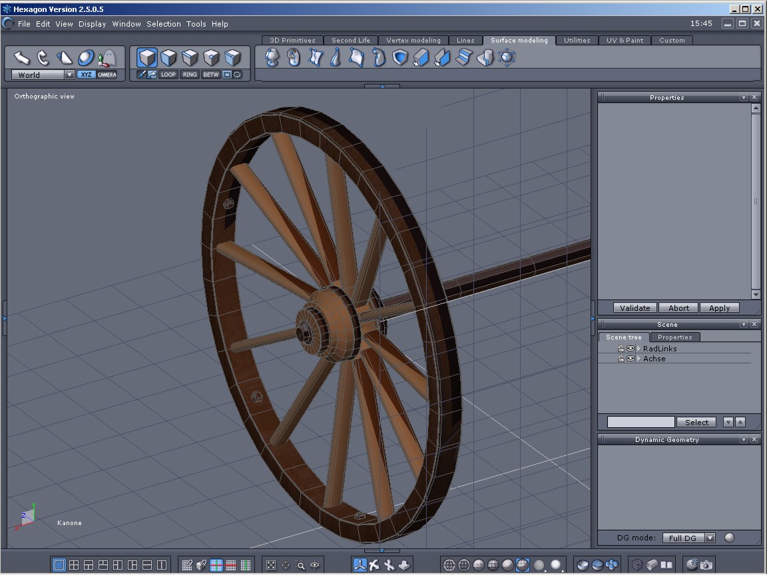Switch to Vertex modeling tab
Viewport: 767px width, 575px height.
413,41
